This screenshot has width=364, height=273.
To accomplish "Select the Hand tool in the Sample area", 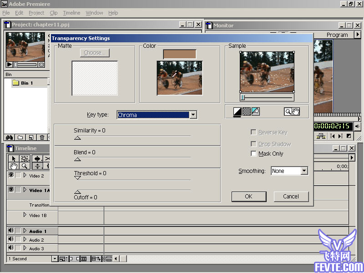I will 296,111.
